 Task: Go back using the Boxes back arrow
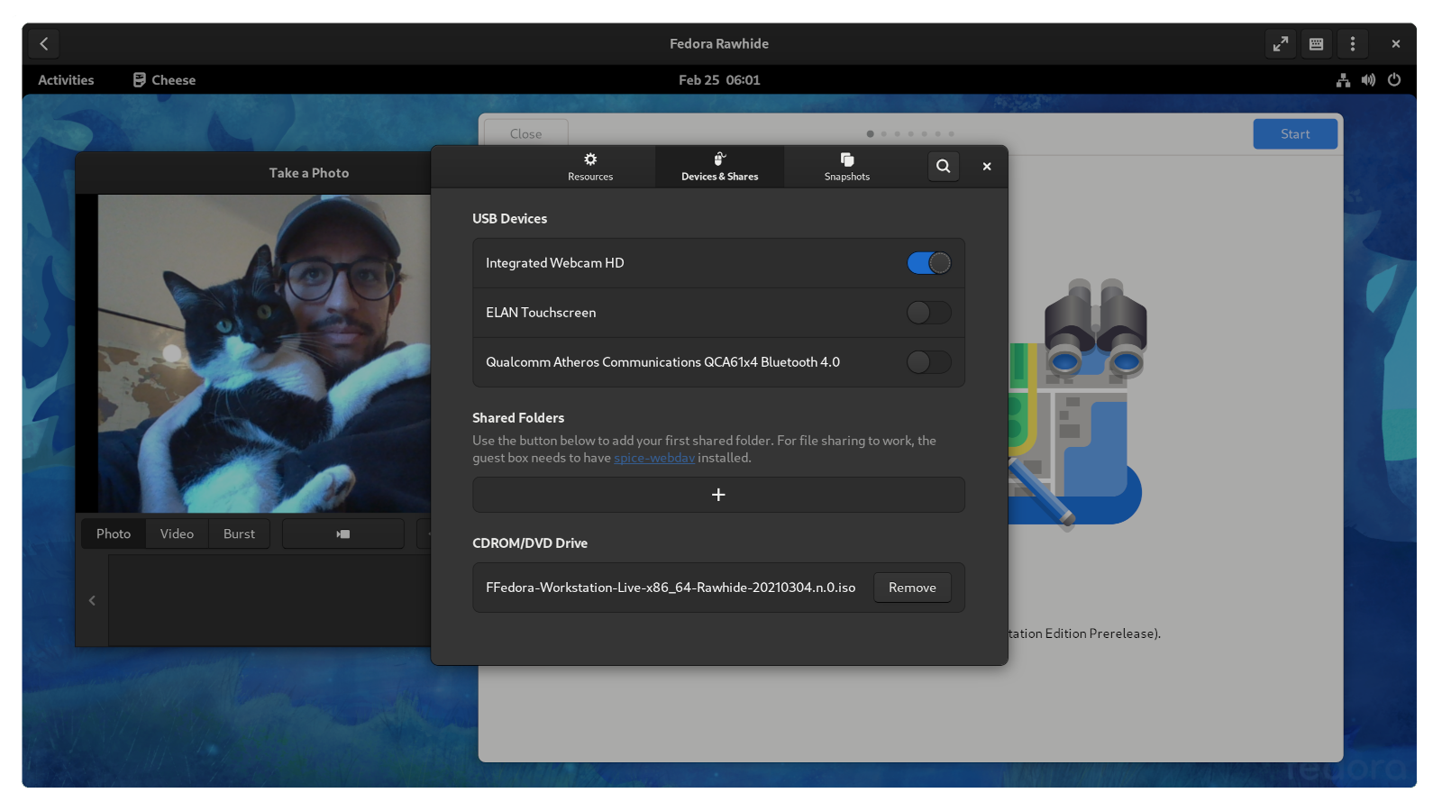coord(44,43)
